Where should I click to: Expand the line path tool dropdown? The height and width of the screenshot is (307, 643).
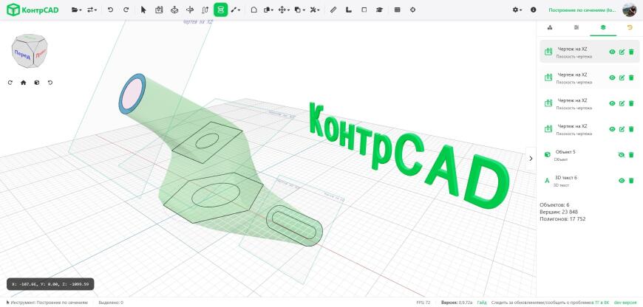click(x=235, y=10)
